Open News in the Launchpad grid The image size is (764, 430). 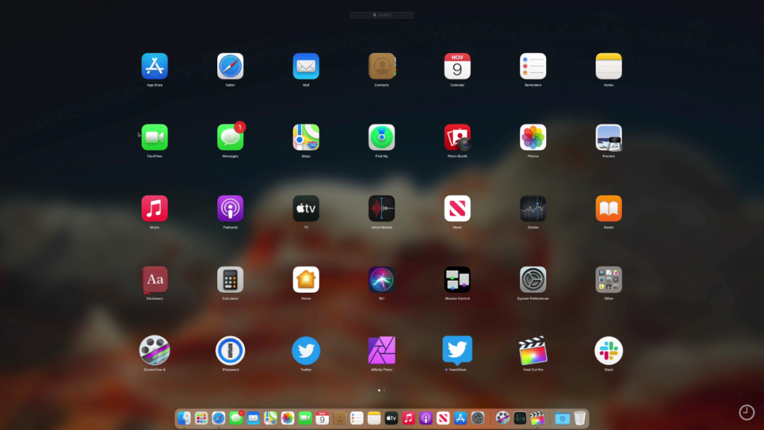click(x=457, y=209)
